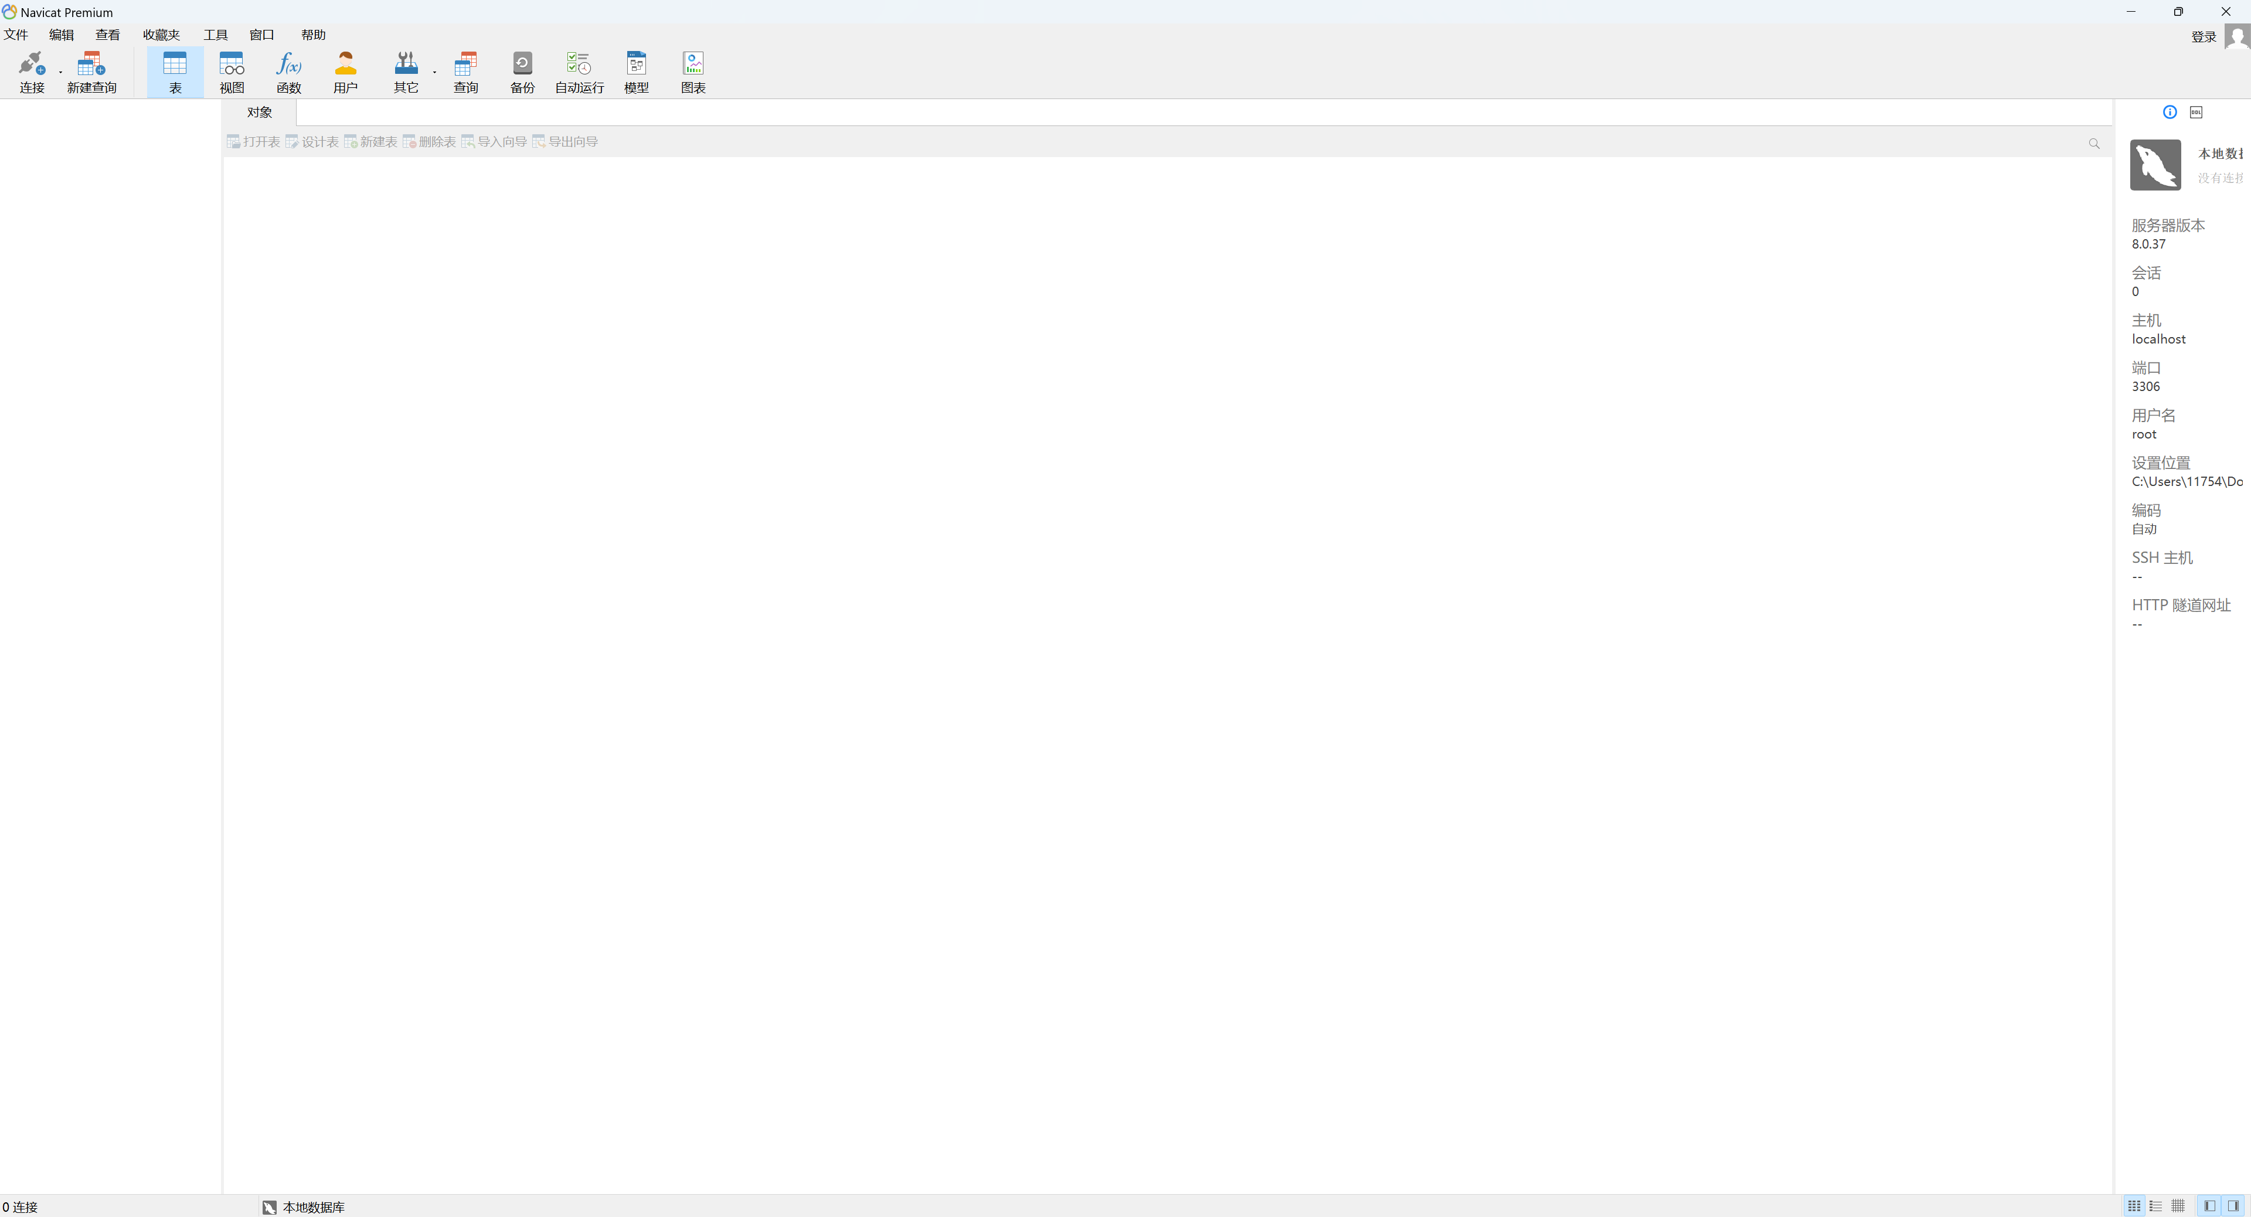Screen dimensions: 2251x1217
Task: Click the 删除表 button
Action: tap(429, 141)
